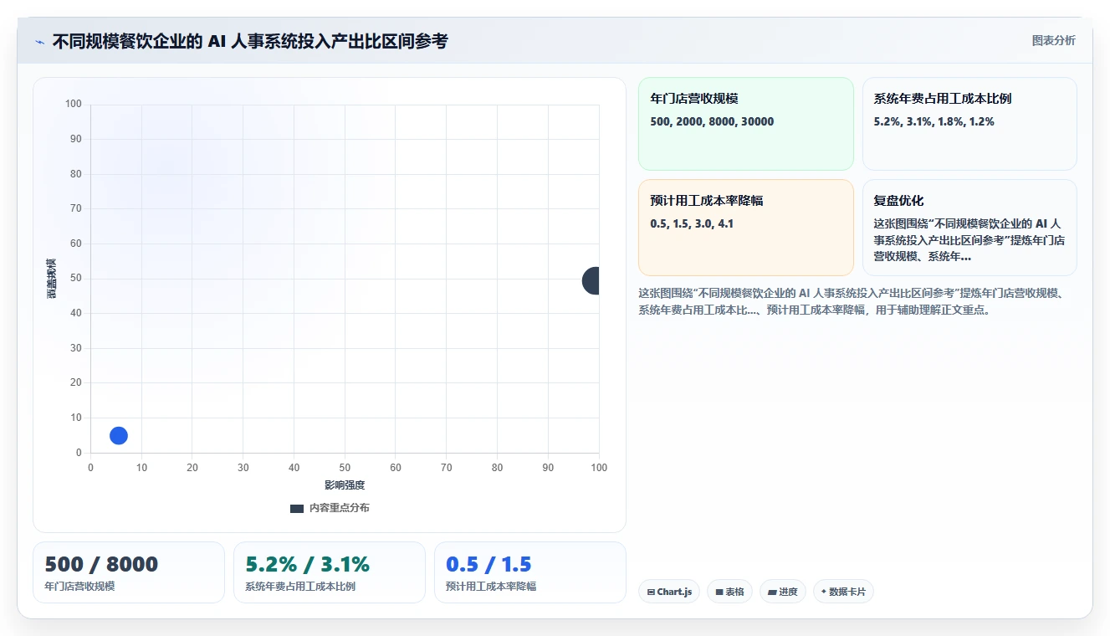Click the Chart.js tag icon

[x=651, y=592]
